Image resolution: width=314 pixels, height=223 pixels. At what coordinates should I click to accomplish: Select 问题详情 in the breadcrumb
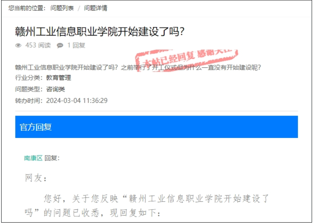[x=96, y=8]
